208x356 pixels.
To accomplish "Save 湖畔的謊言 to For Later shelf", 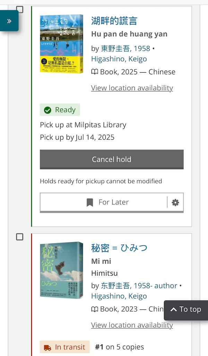I will [x=104, y=202].
